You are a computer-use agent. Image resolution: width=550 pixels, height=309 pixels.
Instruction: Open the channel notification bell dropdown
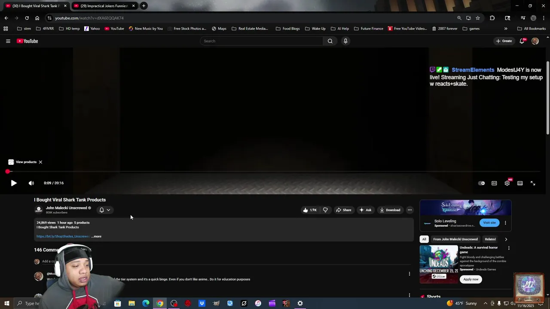[105, 210]
